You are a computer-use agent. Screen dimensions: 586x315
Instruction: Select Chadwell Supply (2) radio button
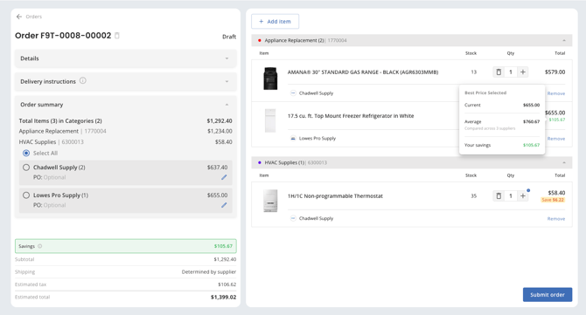pos(26,168)
